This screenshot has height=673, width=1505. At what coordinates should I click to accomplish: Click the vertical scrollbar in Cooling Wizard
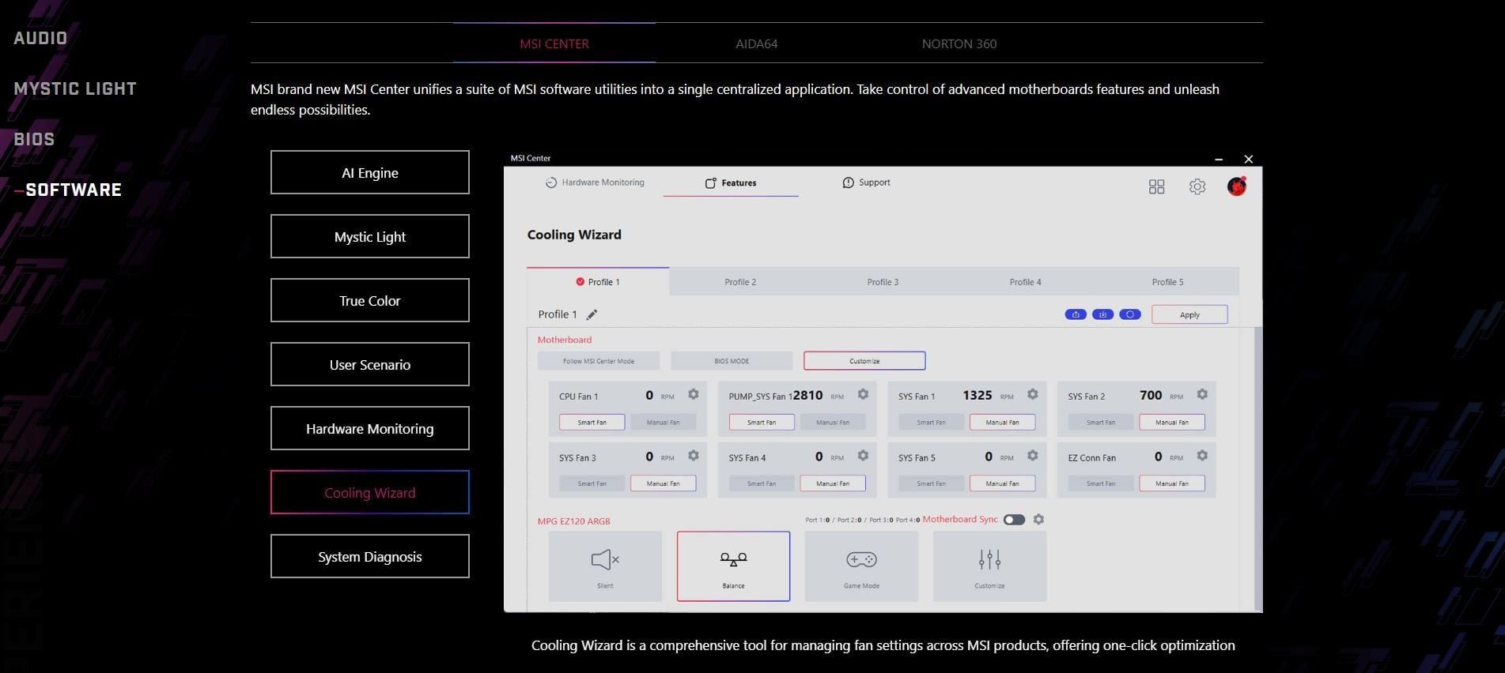coord(1257,466)
